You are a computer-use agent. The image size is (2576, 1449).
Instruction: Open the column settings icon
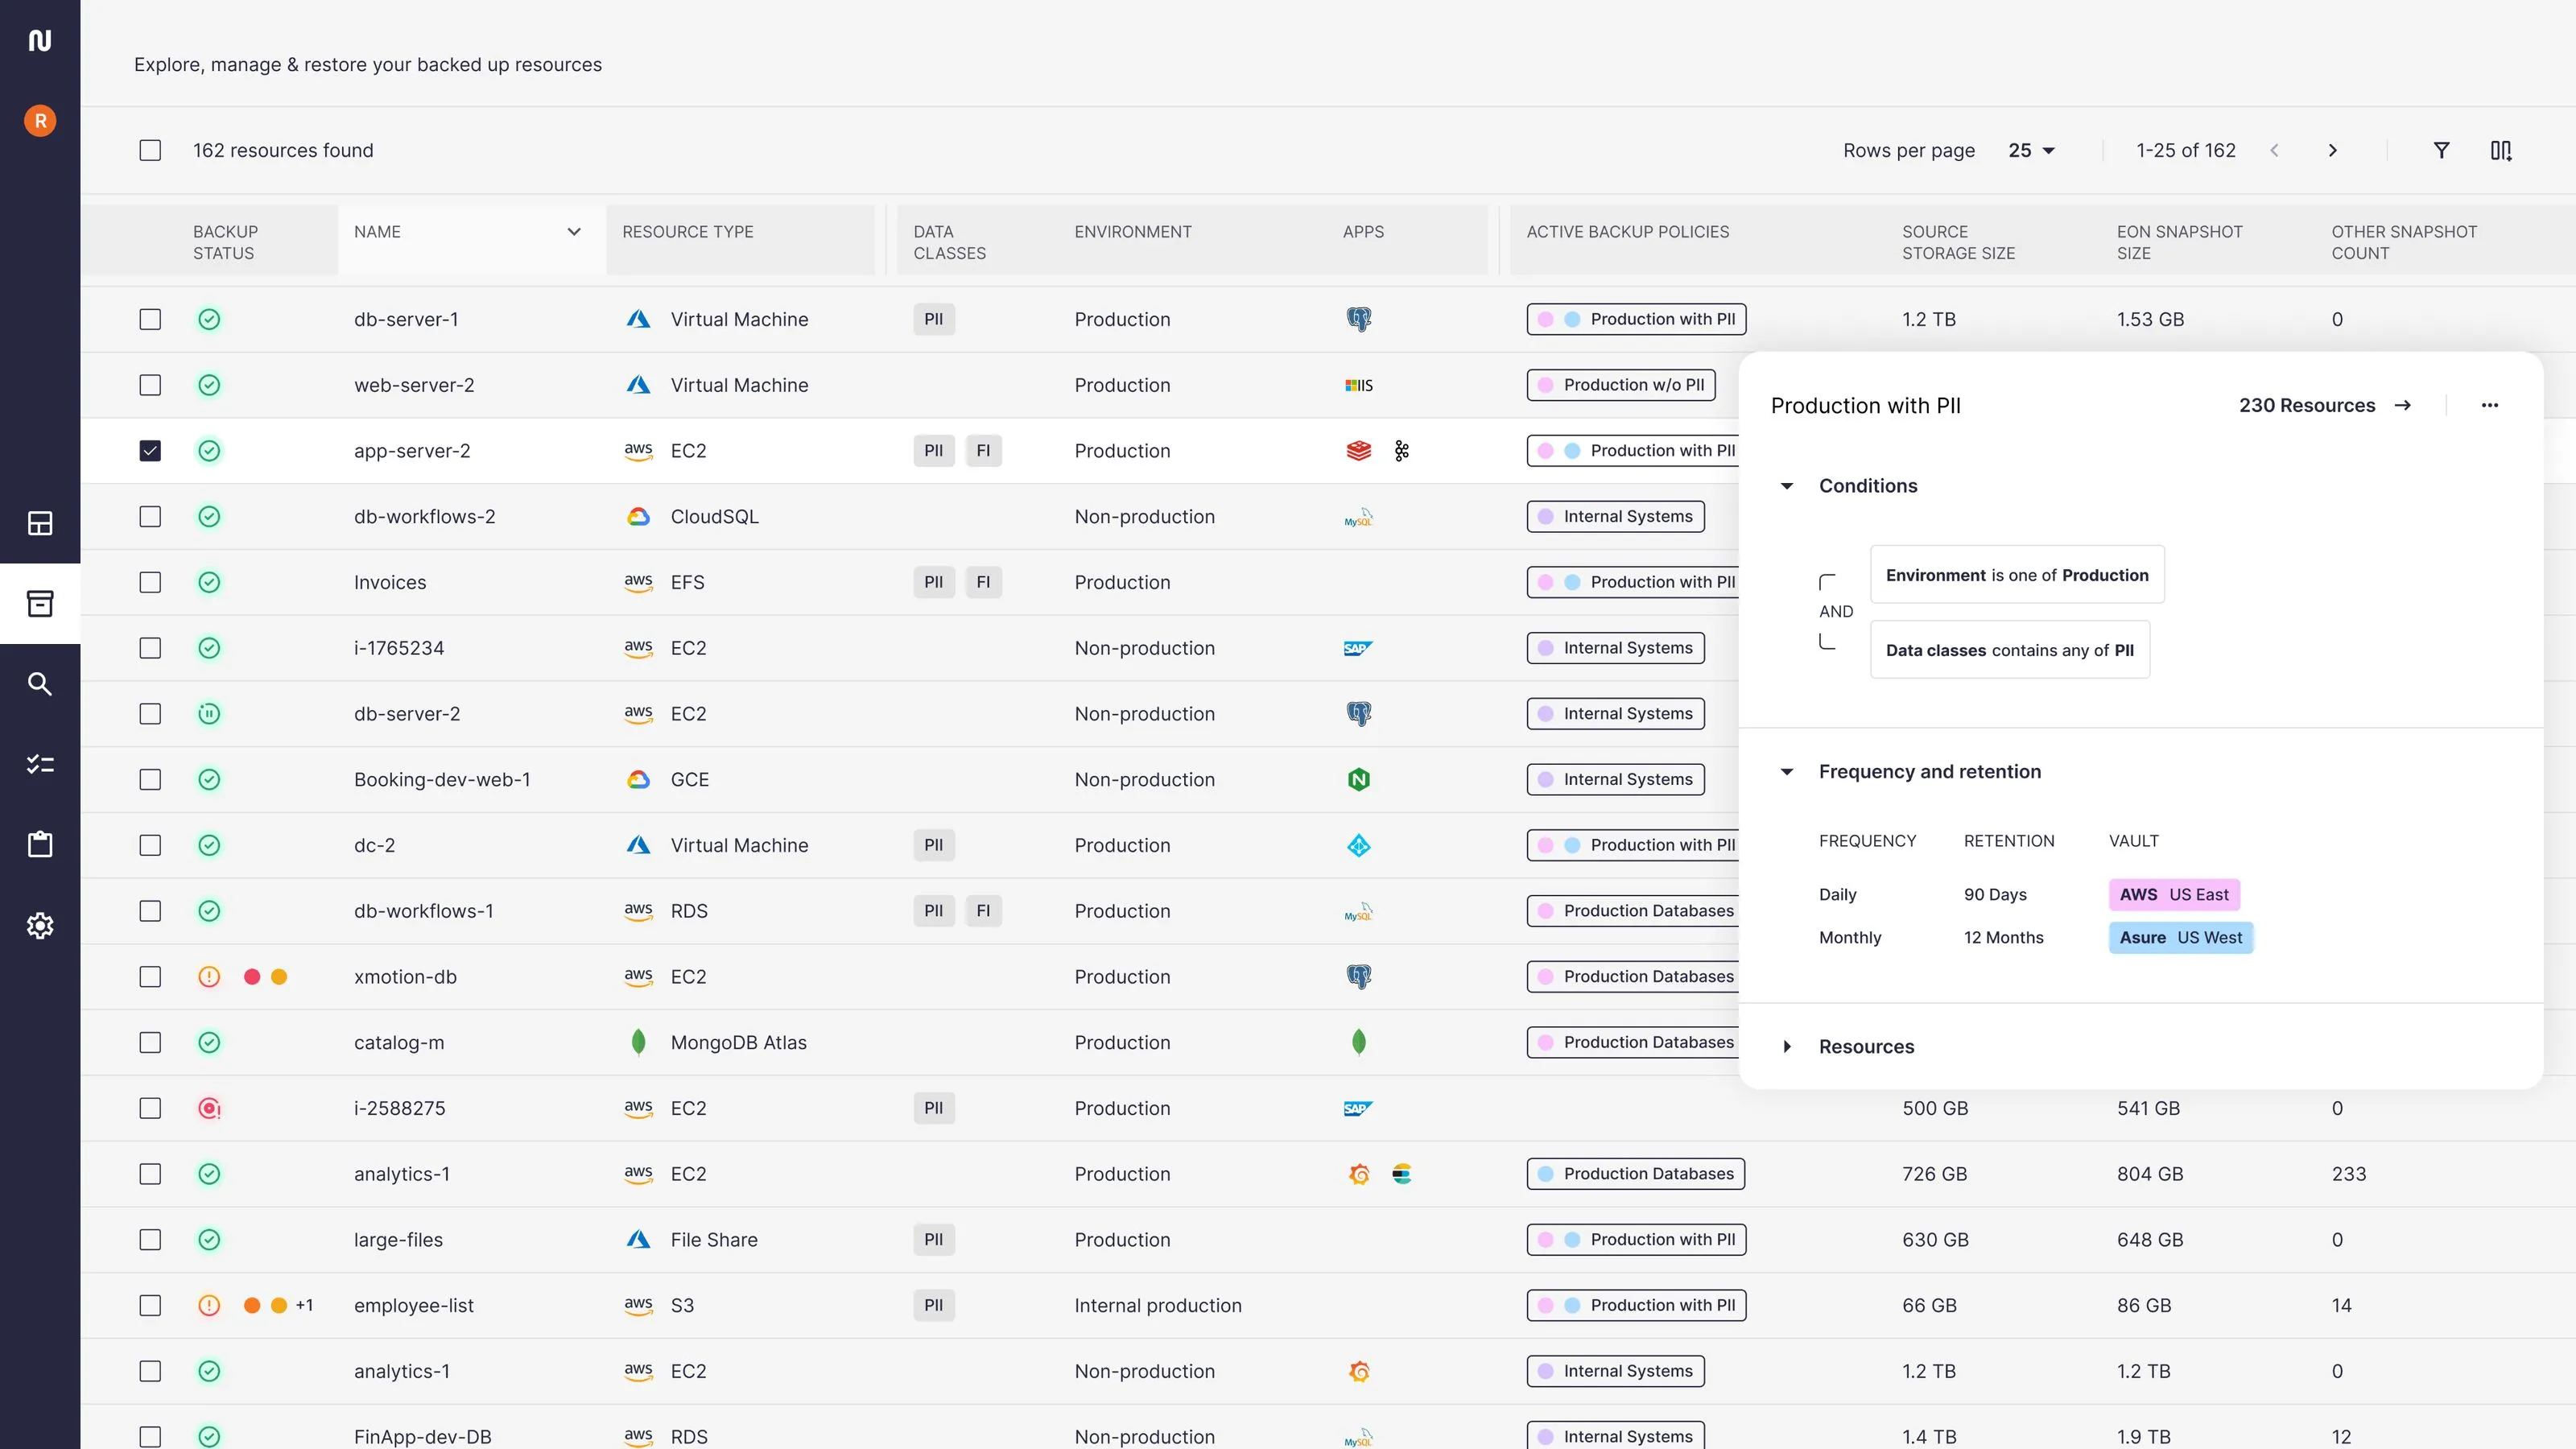point(2501,150)
